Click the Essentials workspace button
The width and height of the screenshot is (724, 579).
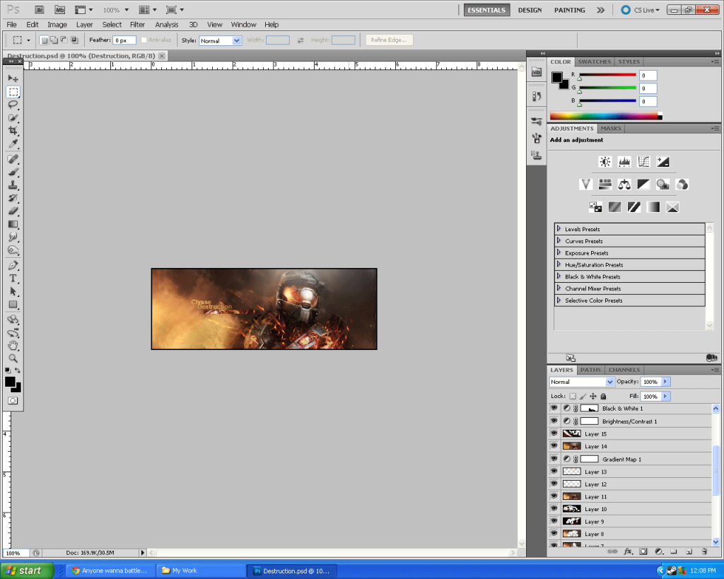486,10
